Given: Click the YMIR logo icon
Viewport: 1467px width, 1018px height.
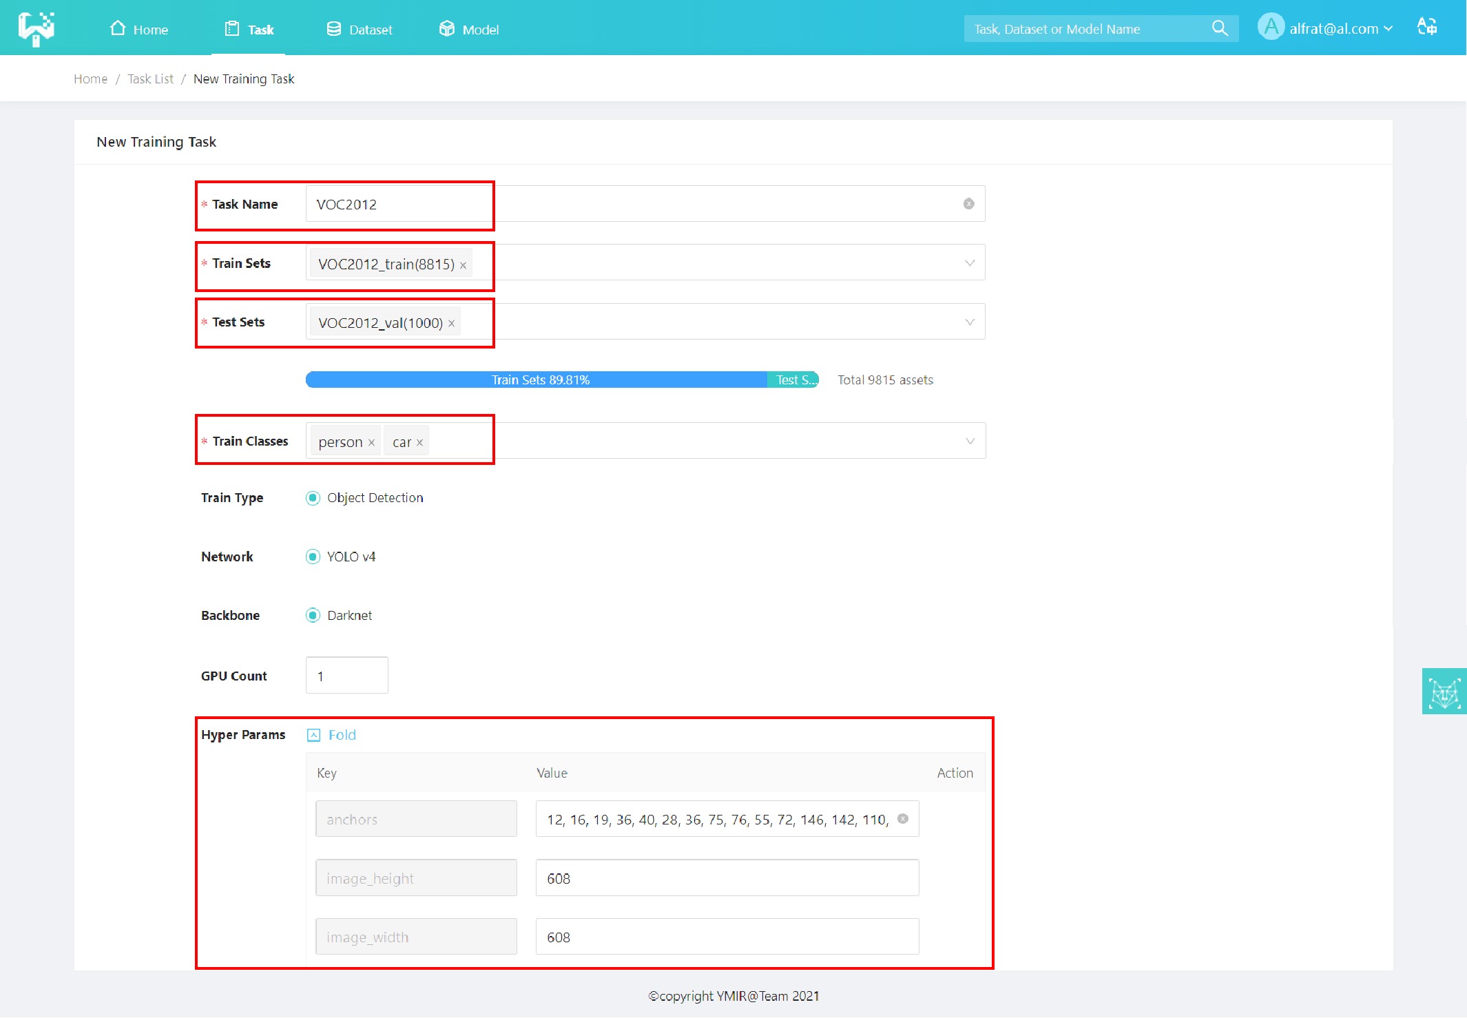Looking at the screenshot, I should (36, 28).
